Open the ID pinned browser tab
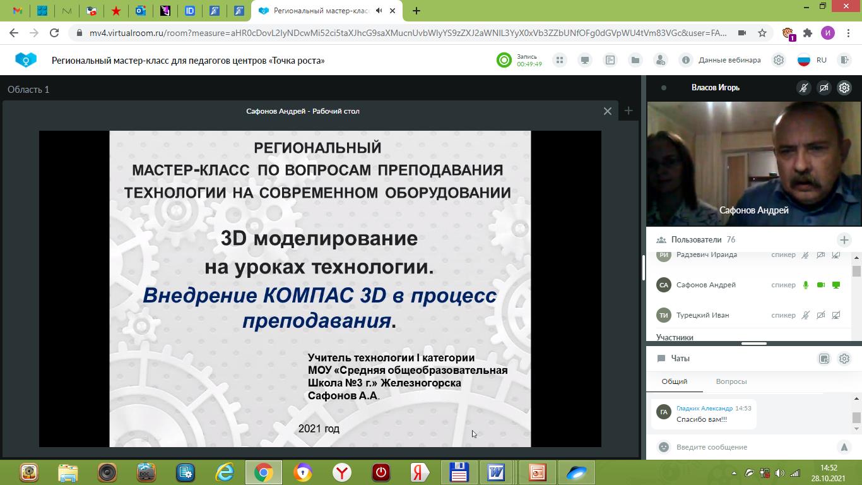 click(x=189, y=11)
